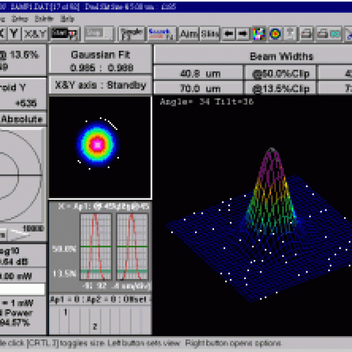Advance frames with the right arrow button

[242, 33]
